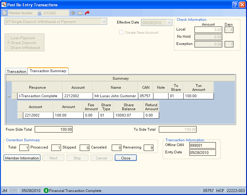
Task: Toggle Create New Account checkbox
Action: (121, 32)
